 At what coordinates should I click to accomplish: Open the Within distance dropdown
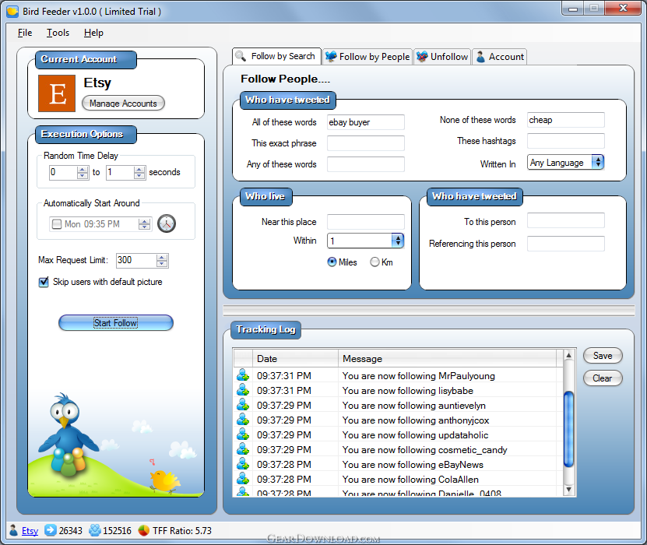coord(397,241)
